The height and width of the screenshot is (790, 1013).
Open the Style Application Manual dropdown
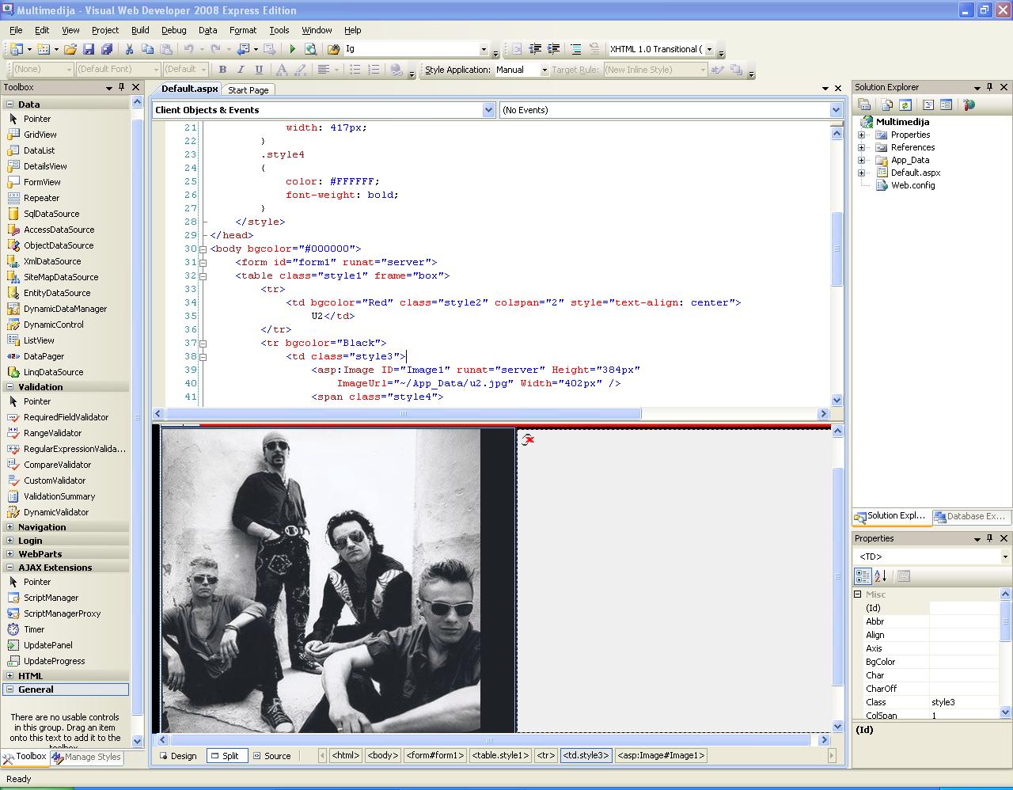pos(544,70)
